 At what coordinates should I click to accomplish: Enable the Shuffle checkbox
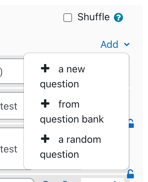click(x=68, y=18)
